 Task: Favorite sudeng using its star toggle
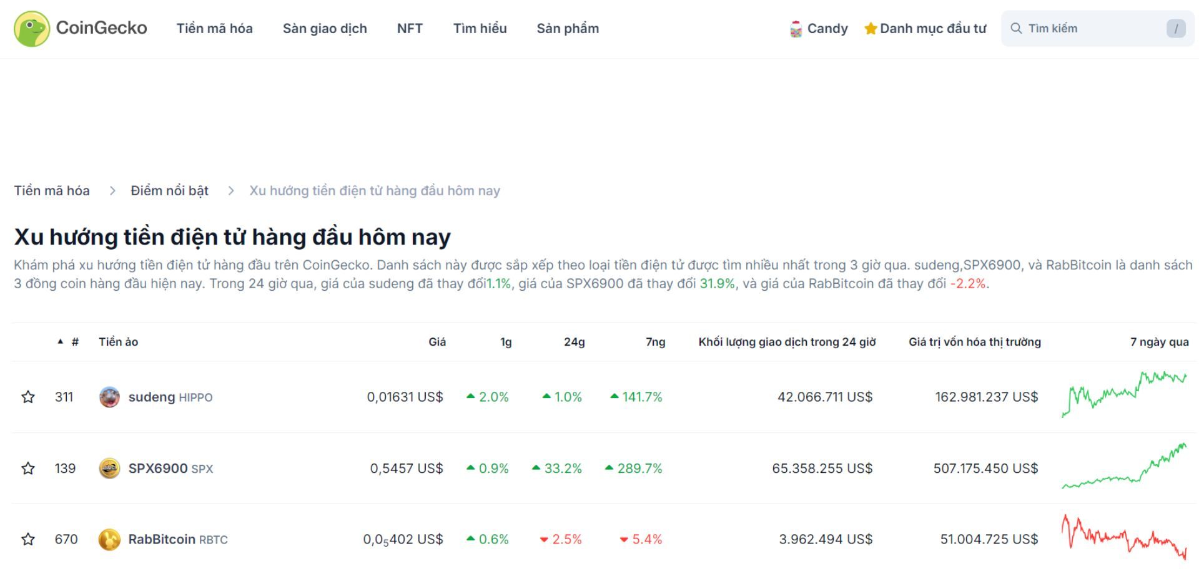(28, 396)
